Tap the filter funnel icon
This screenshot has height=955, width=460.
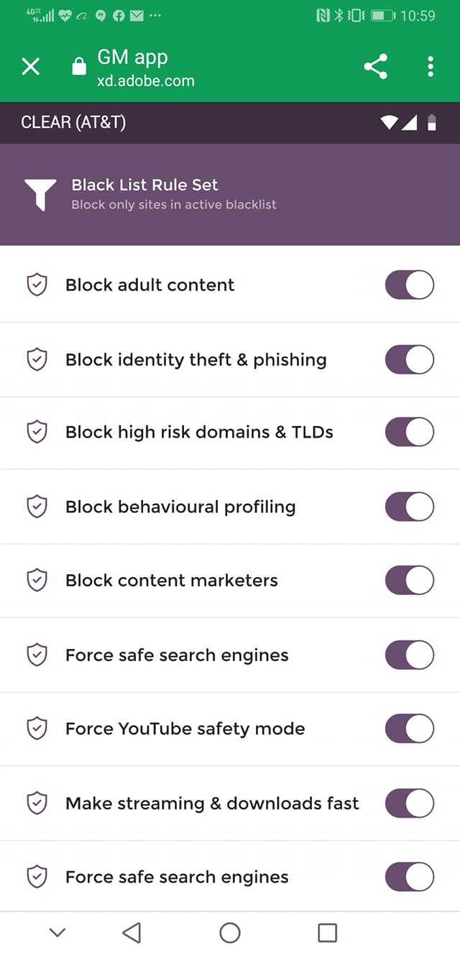(x=40, y=195)
